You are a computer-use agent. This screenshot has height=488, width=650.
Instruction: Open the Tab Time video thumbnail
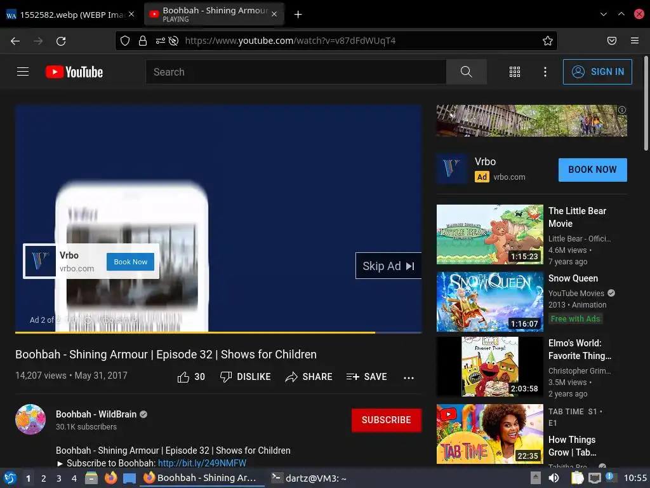(x=490, y=434)
